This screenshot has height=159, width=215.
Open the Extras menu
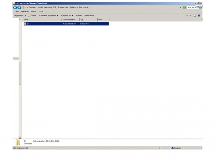pyautogui.click(x=41, y=12)
